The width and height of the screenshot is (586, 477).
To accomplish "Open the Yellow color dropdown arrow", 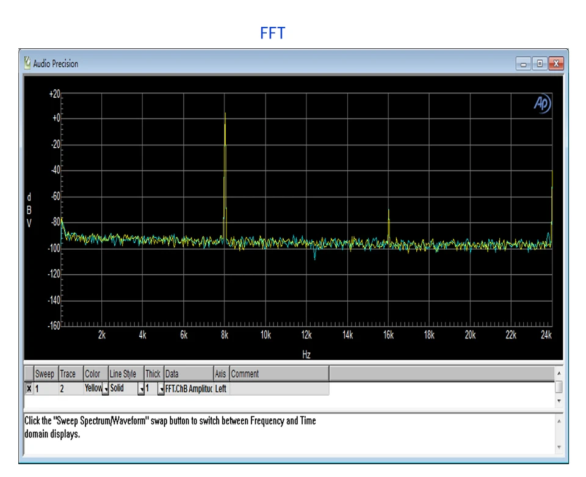I will point(106,389).
